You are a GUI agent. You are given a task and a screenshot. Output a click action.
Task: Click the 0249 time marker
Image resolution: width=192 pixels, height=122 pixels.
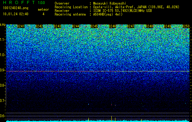click(x=167, y=26)
